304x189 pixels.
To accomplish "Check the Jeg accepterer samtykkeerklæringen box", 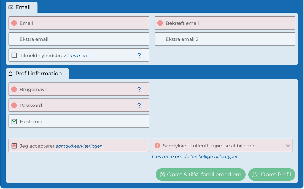I will [x=14, y=145].
